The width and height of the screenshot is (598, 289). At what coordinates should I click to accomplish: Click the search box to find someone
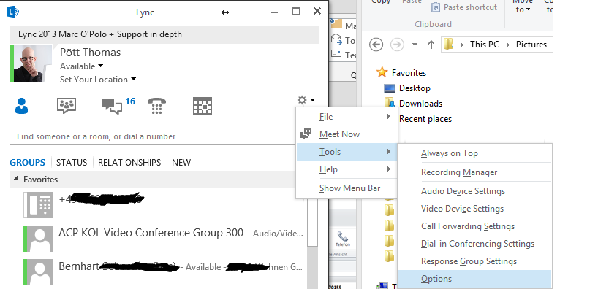153,136
